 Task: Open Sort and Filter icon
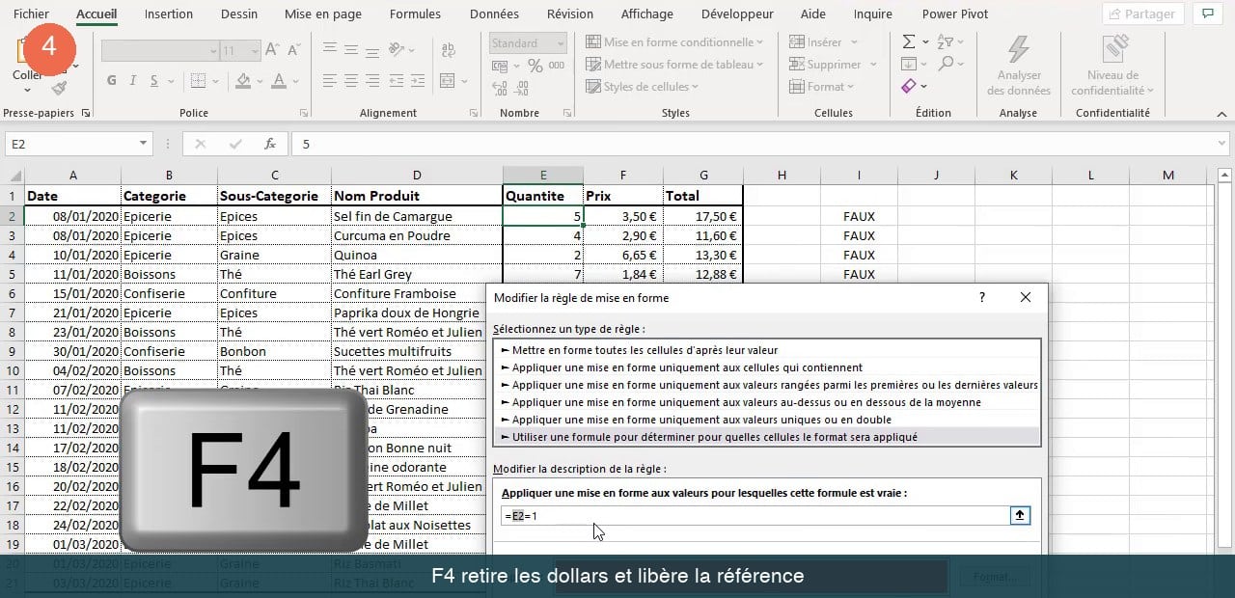point(946,41)
